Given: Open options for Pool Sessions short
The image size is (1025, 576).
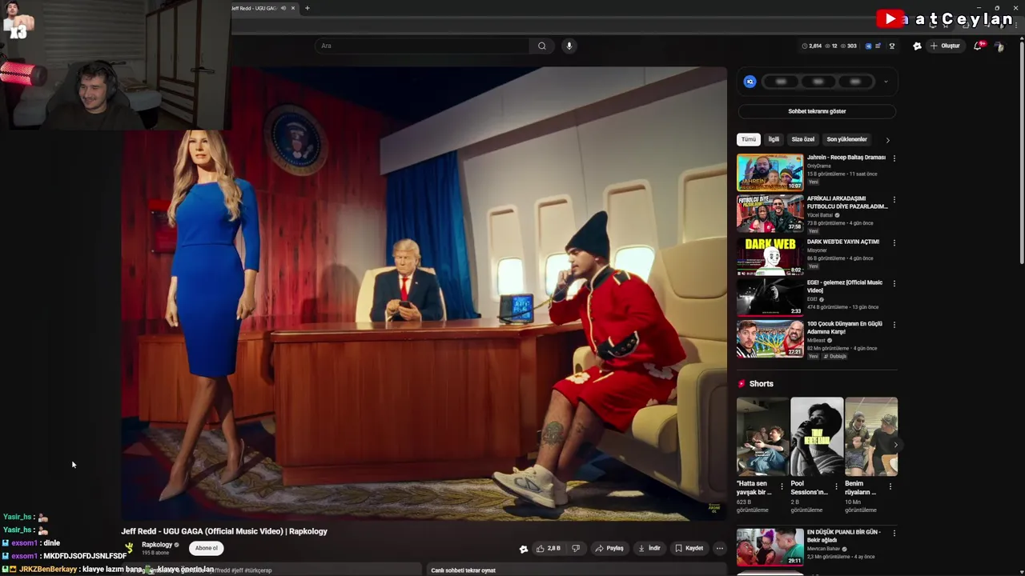Looking at the screenshot, I should click(x=836, y=486).
